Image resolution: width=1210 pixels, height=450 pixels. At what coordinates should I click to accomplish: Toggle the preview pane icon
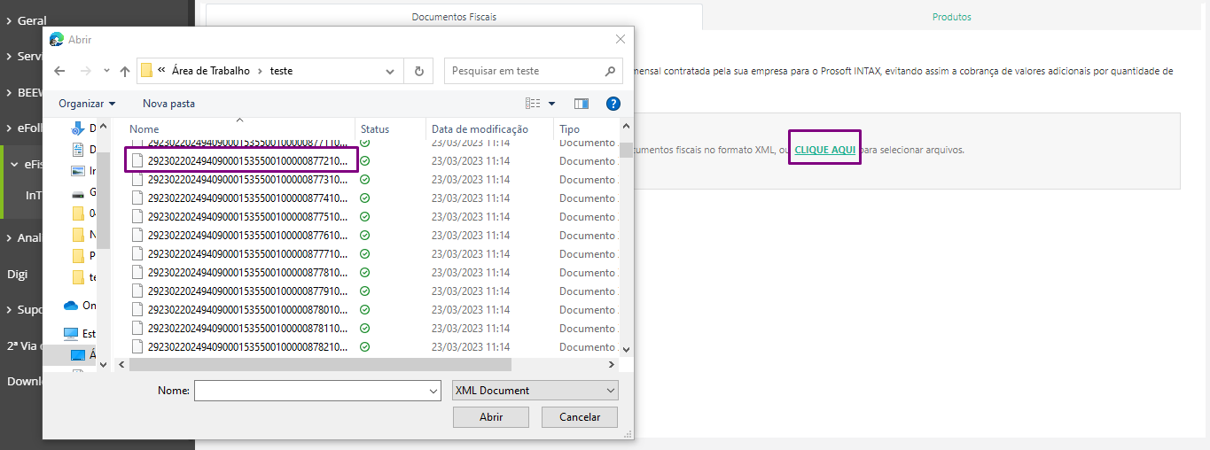pos(582,104)
